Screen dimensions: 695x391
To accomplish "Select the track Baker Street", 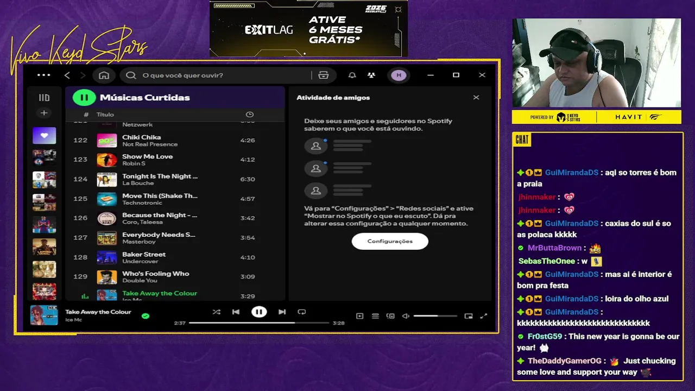I will coord(175,257).
